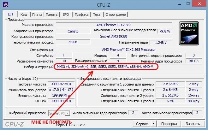Click the core revision value RB-C3
This screenshot has width=208, height=130.
pyautogui.click(x=194, y=61)
